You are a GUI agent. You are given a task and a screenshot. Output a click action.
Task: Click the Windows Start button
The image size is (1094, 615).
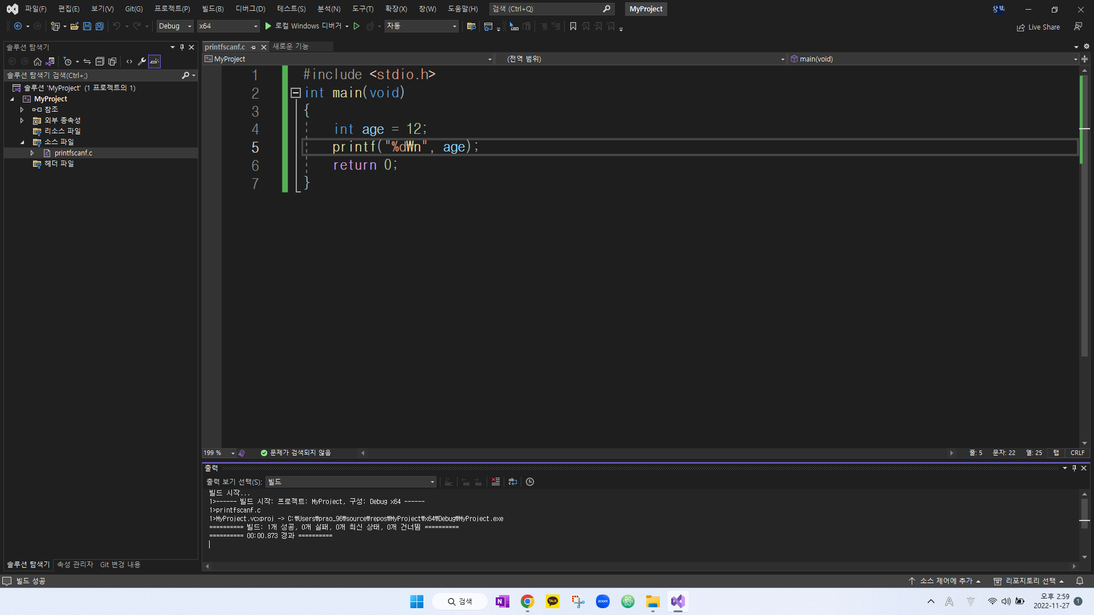417,601
